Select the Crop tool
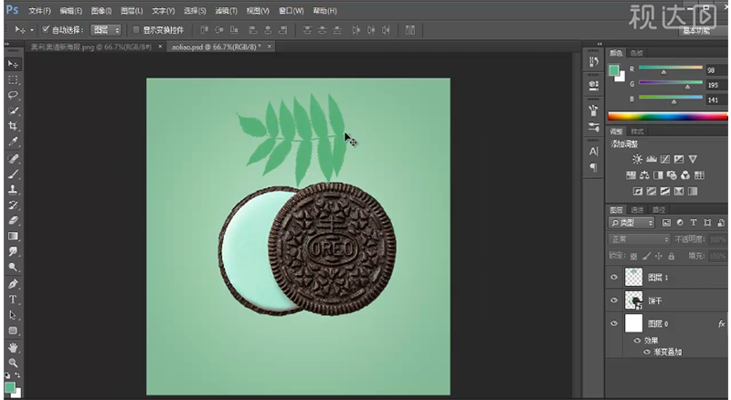 [13, 126]
